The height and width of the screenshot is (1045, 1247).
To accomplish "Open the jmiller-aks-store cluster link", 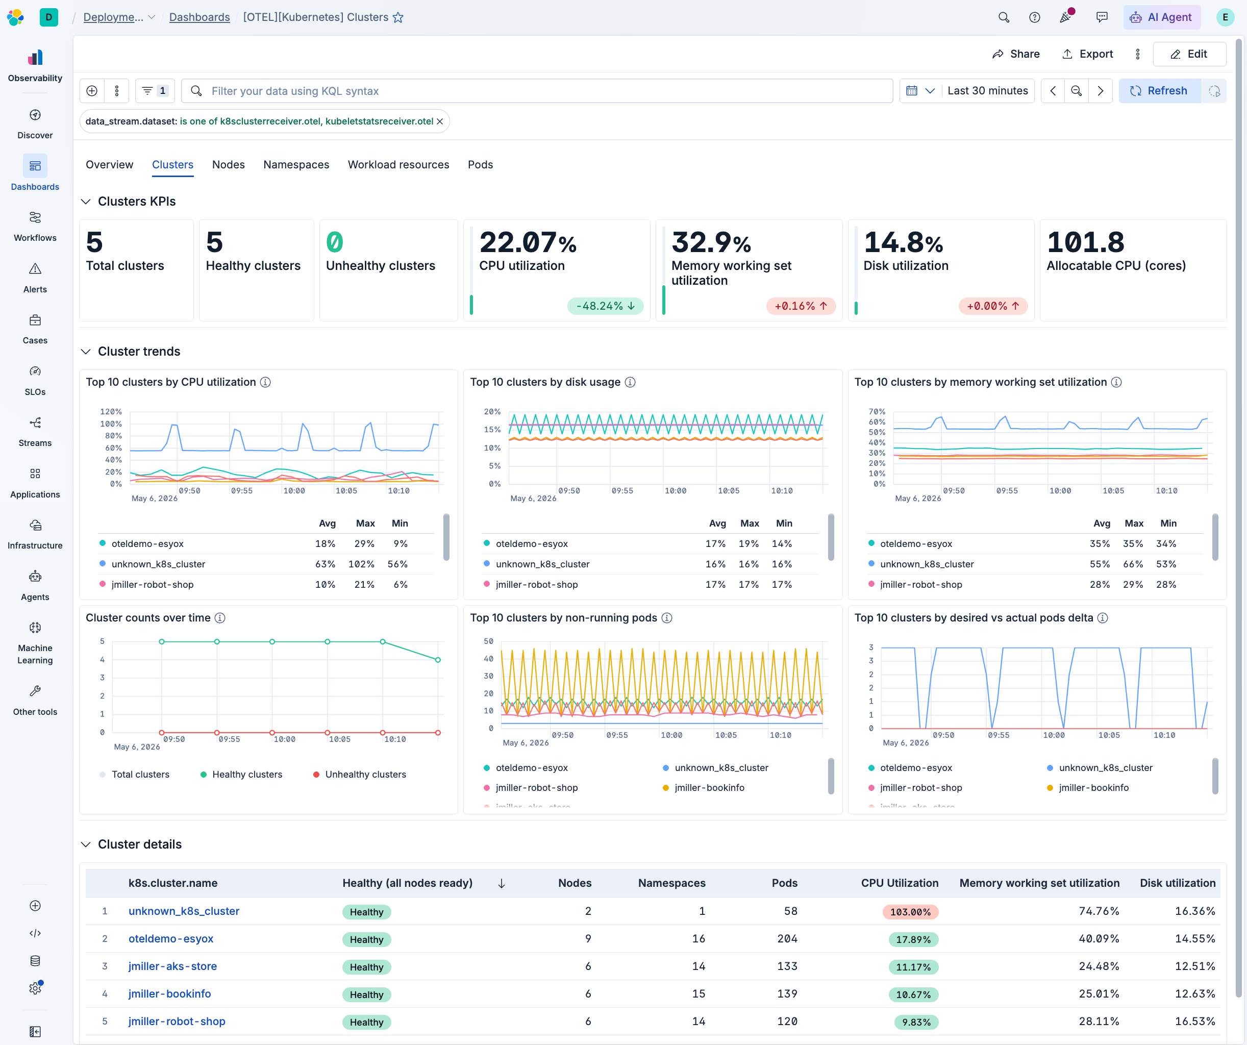I will point(173,966).
